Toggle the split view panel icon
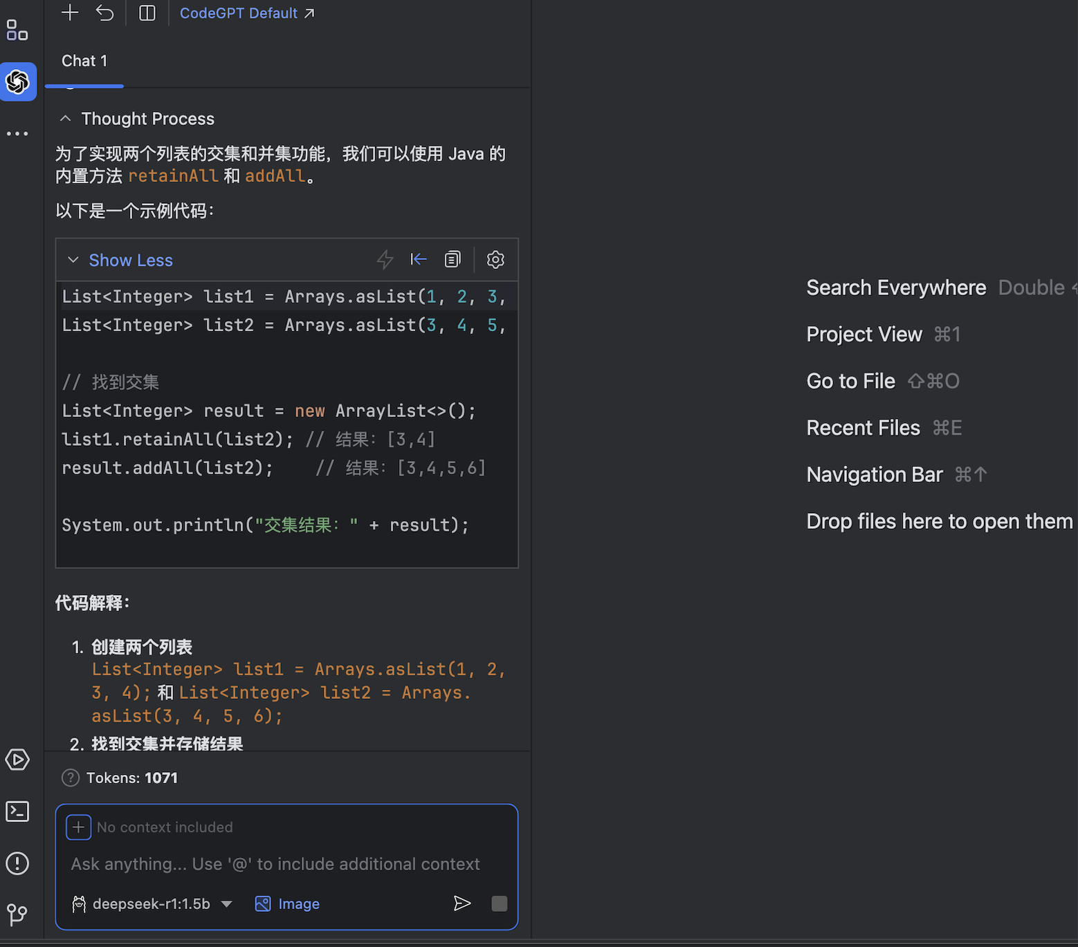This screenshot has width=1078, height=947. [x=147, y=12]
